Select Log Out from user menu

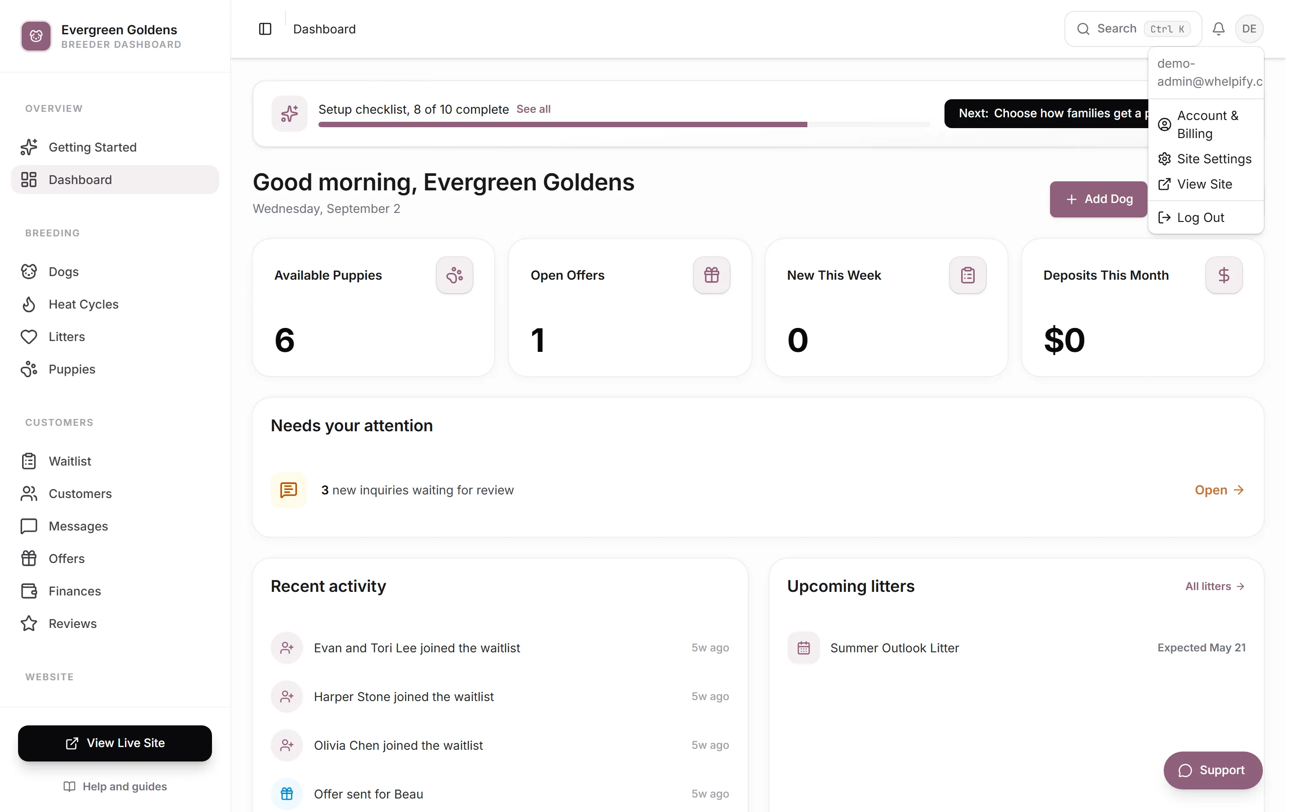1206,217
